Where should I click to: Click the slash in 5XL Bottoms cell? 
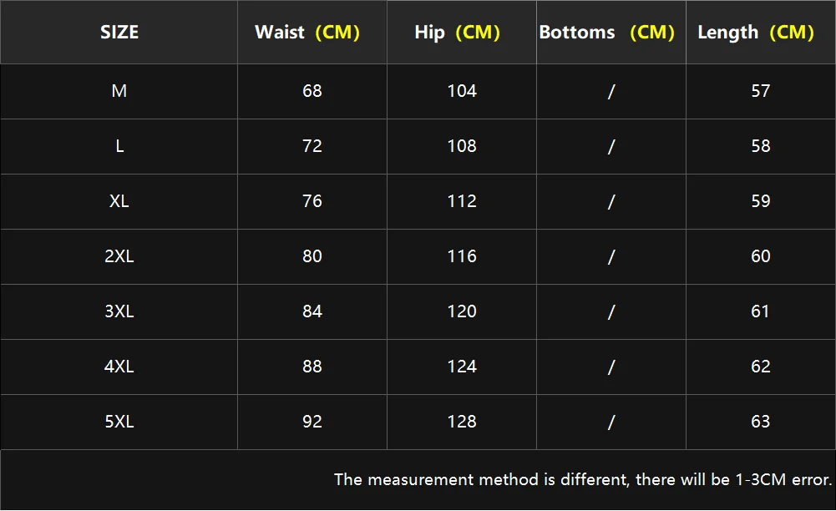pyautogui.click(x=611, y=422)
